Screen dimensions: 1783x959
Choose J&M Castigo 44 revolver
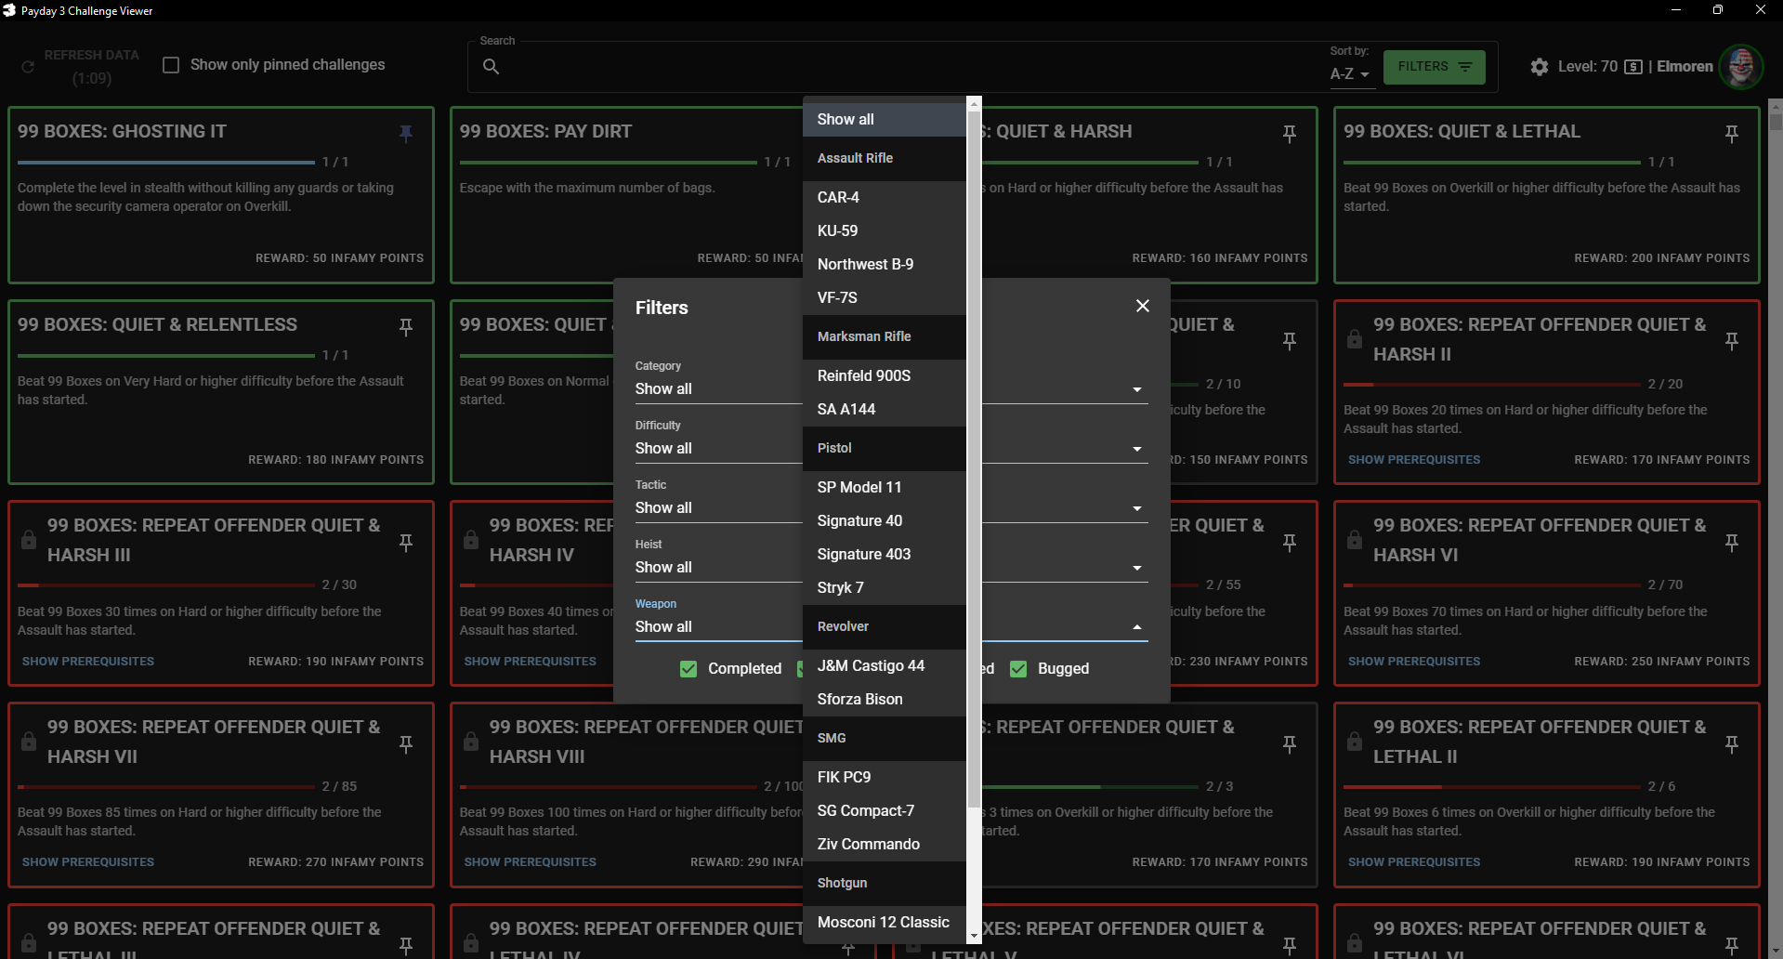coord(885,665)
